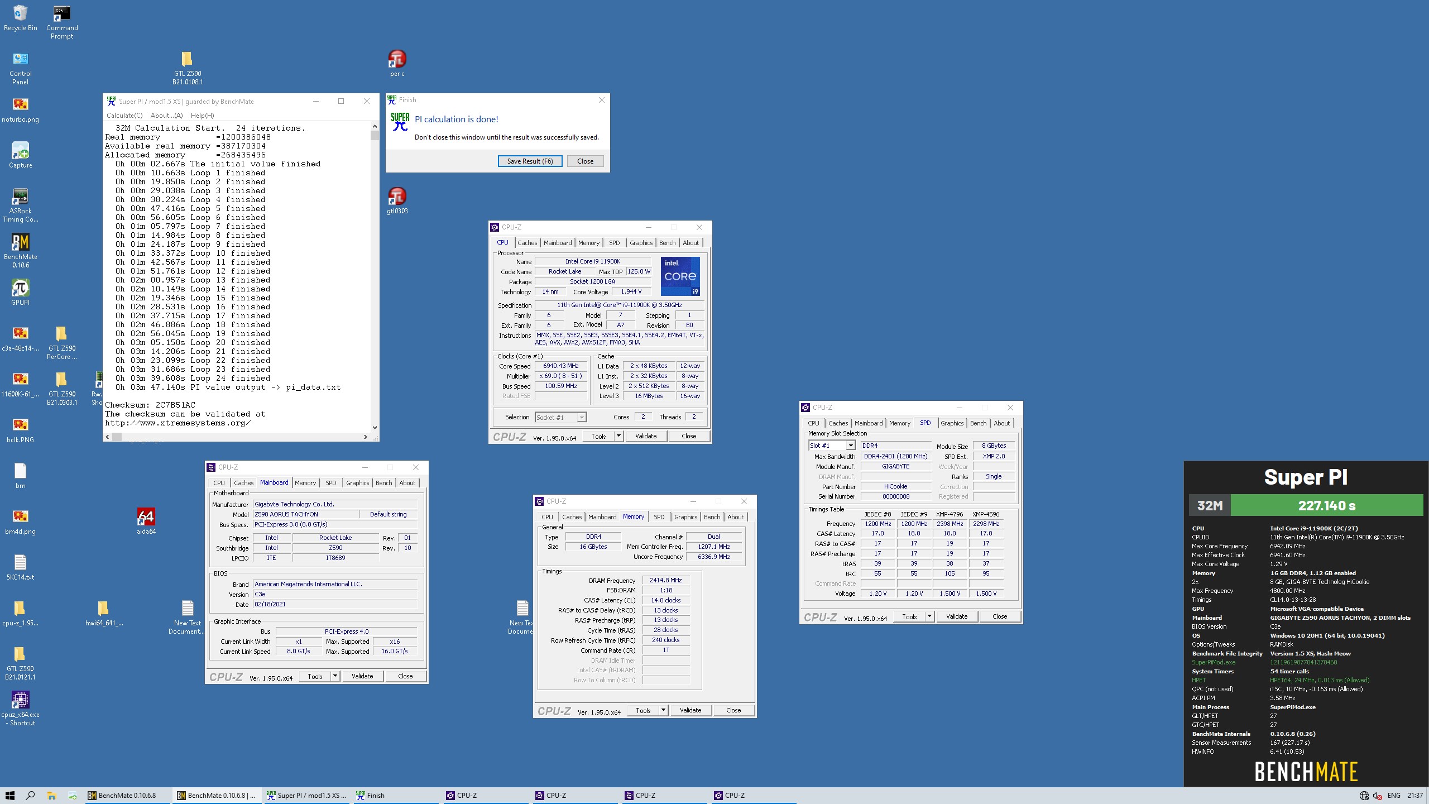Open the GTL Z590 B21.0303.1 folder
The height and width of the screenshot is (804, 1429).
pyautogui.click(x=62, y=389)
